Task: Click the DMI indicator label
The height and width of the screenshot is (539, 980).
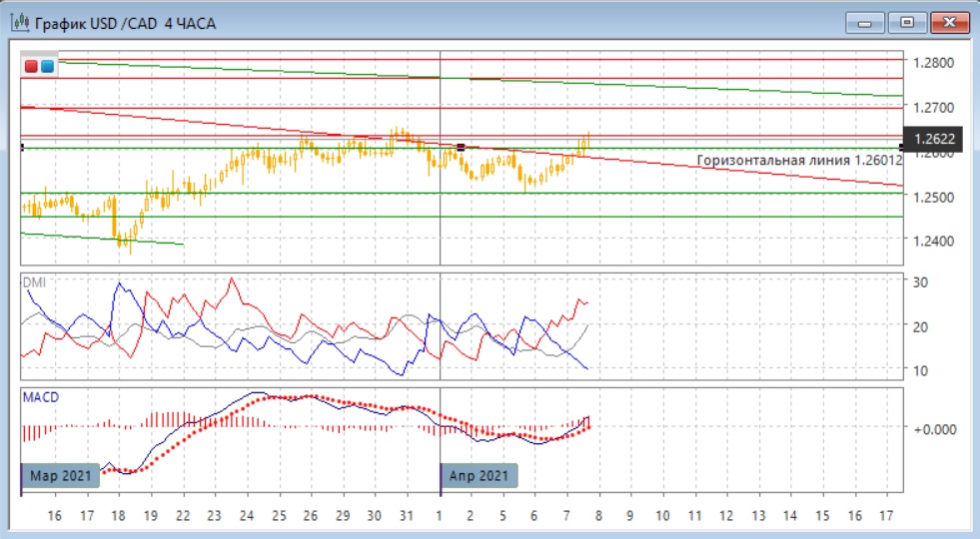Action: (x=34, y=282)
